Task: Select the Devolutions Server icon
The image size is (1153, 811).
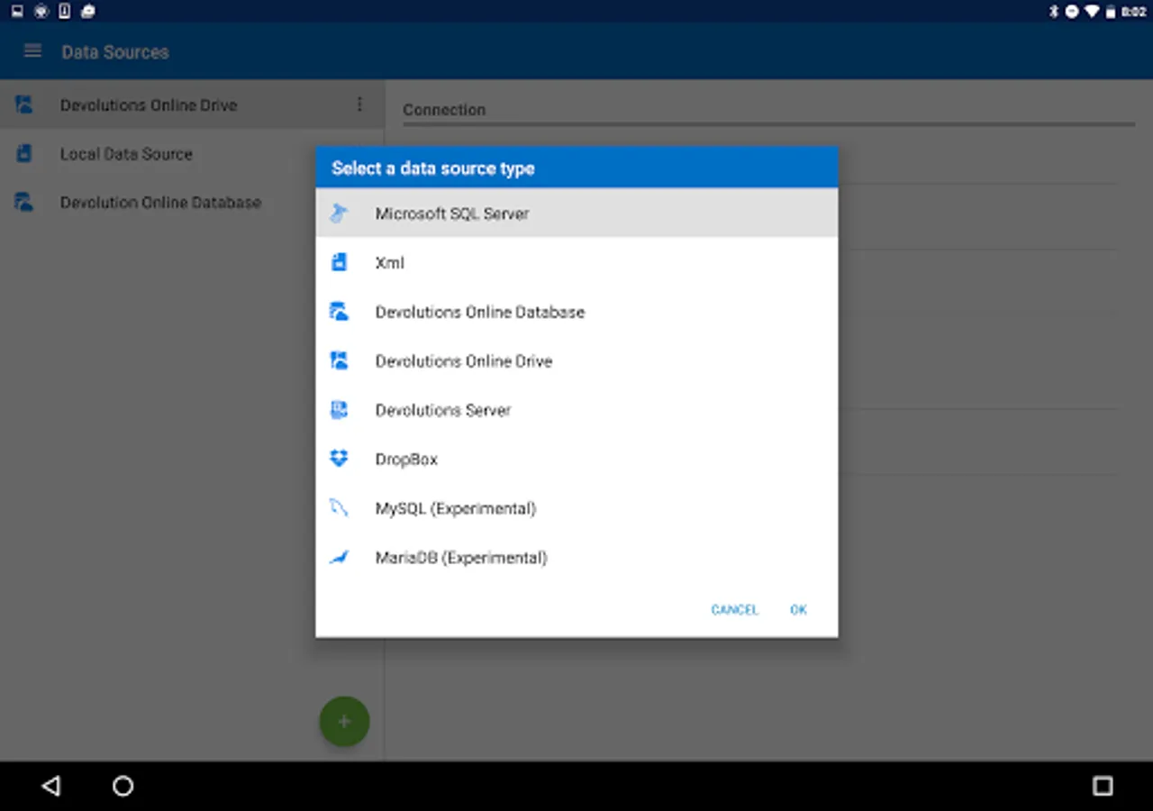Action: (x=339, y=410)
